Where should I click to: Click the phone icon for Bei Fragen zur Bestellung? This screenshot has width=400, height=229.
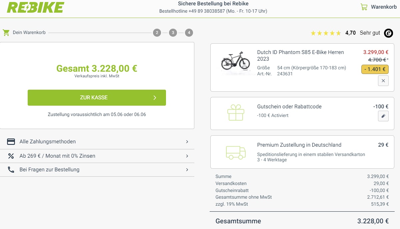tap(11, 169)
